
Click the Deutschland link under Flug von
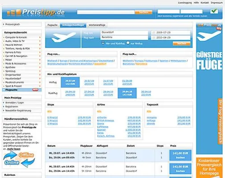point(106,61)
